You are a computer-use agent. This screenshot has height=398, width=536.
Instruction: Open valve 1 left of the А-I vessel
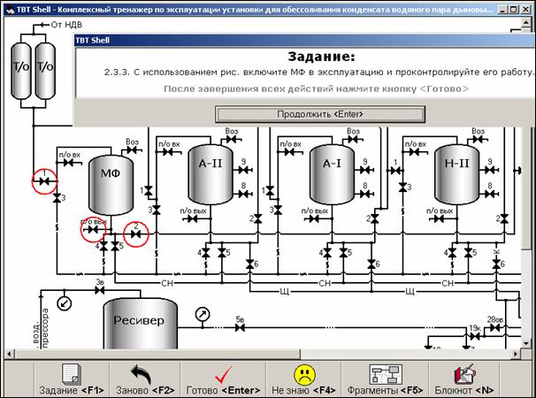point(270,191)
